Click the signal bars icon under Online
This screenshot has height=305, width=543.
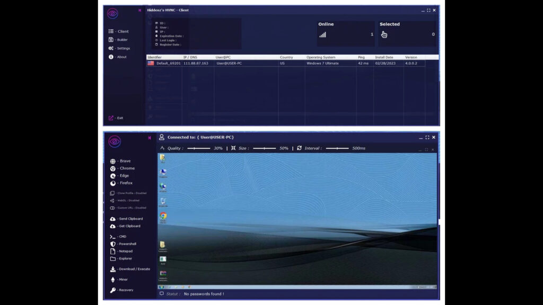[323, 34]
